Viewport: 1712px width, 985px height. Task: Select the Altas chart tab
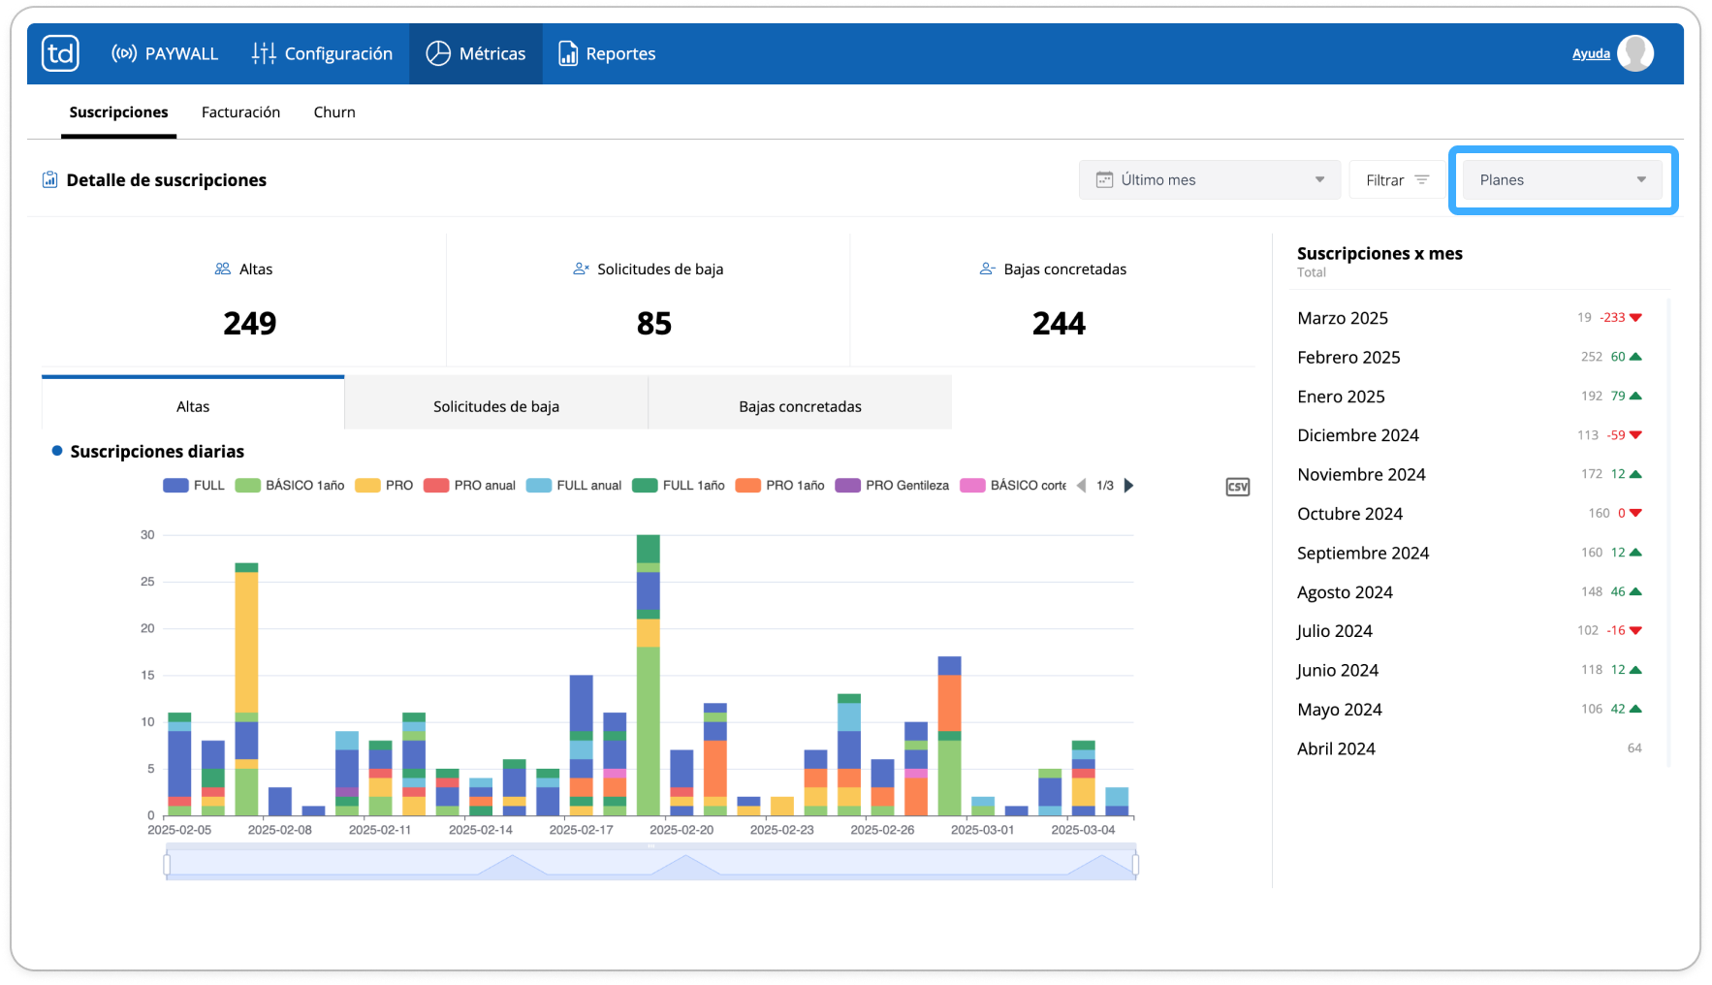pyautogui.click(x=193, y=405)
